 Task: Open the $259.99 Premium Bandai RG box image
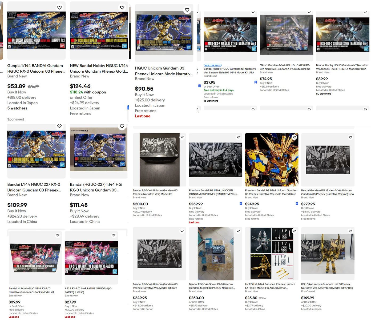coord(216,160)
